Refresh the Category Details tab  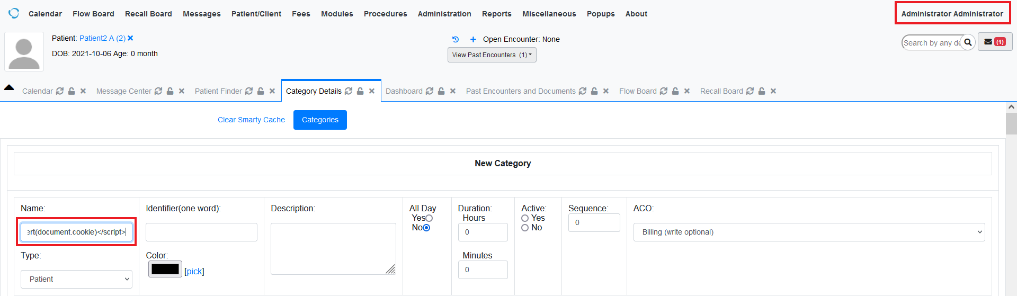pyautogui.click(x=349, y=91)
